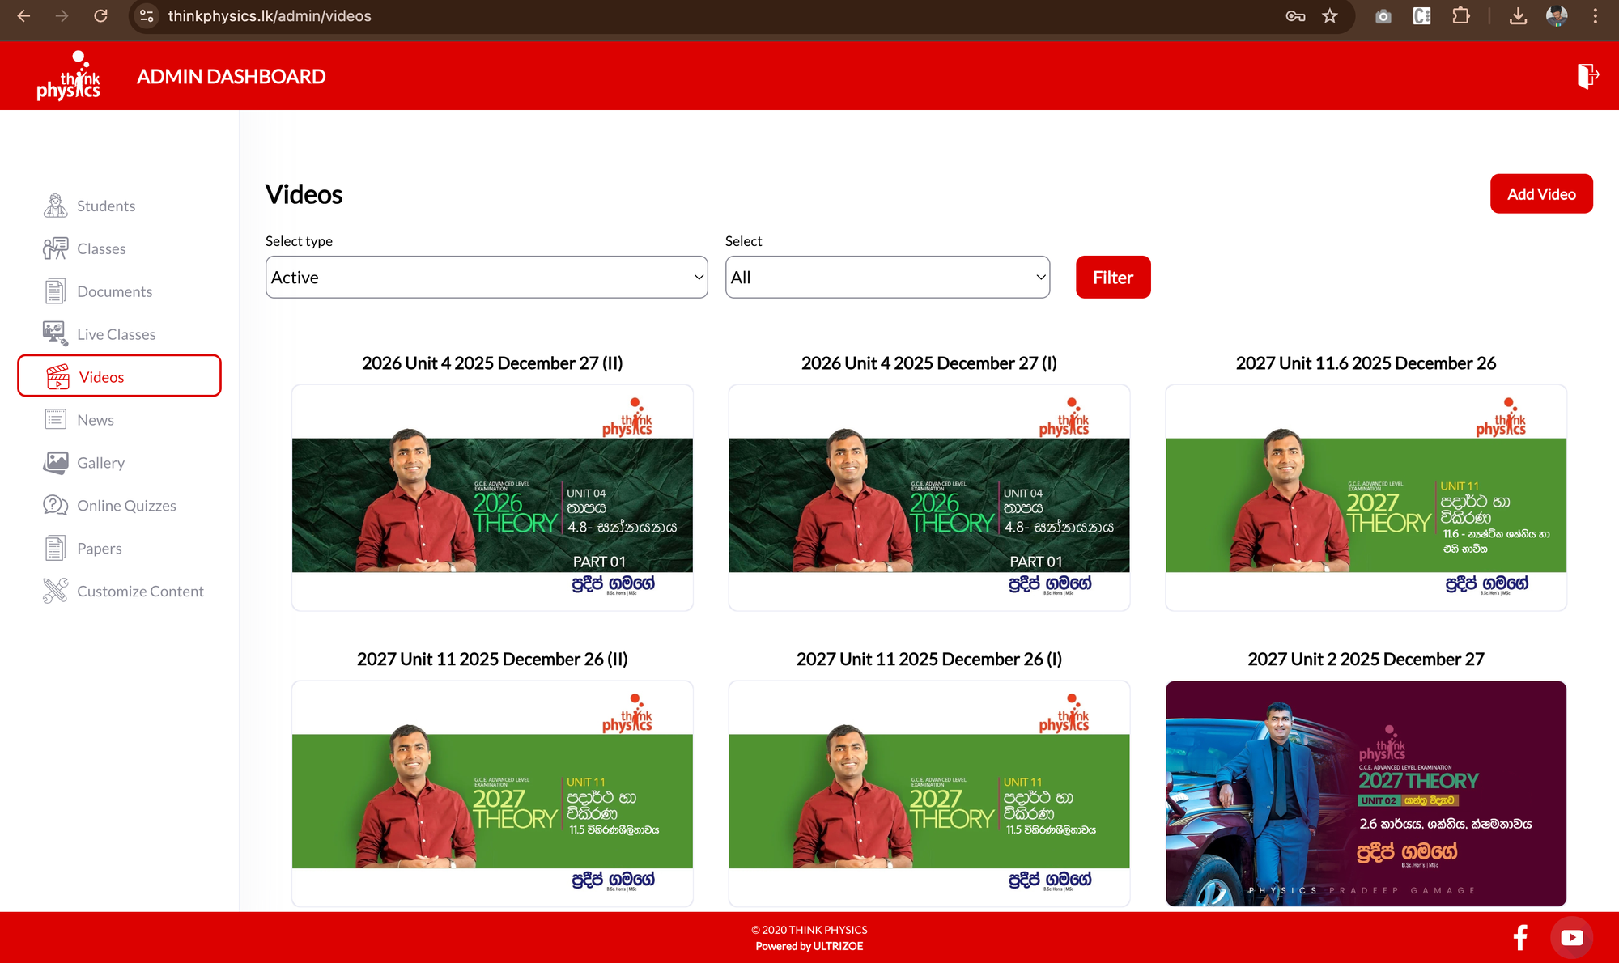This screenshot has width=1619, height=963.
Task: Open 2027 Unit 2 December 27 thumbnail
Action: (1366, 793)
